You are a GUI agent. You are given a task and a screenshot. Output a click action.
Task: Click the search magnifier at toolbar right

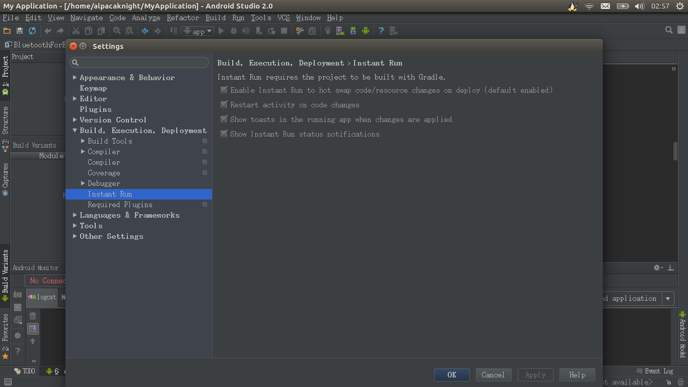[x=669, y=30]
